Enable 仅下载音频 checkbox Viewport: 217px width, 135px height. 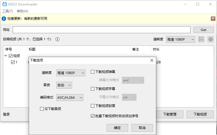42,109
